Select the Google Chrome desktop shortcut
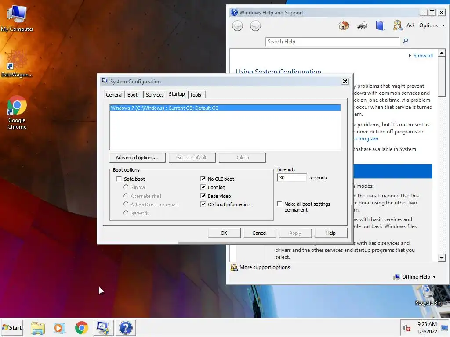 17,112
